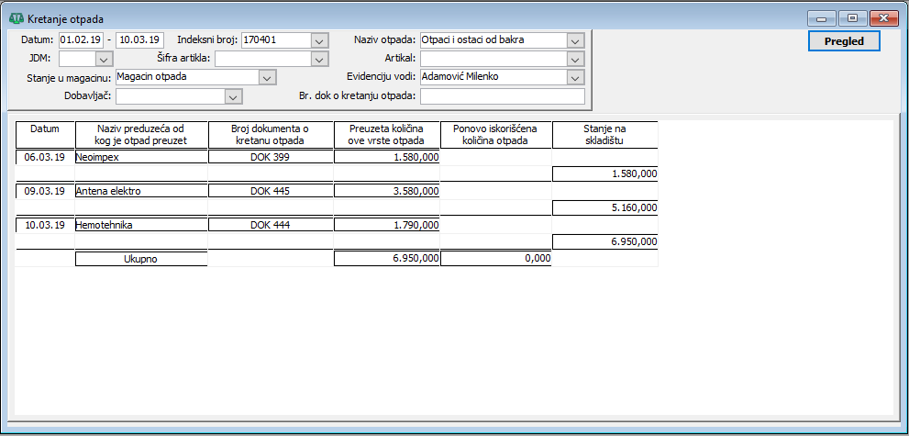Click the Pregled button
Screen dimensions: 909x436
point(844,41)
